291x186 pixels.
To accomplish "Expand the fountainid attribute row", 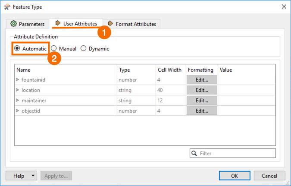I will pyautogui.click(x=17, y=79).
